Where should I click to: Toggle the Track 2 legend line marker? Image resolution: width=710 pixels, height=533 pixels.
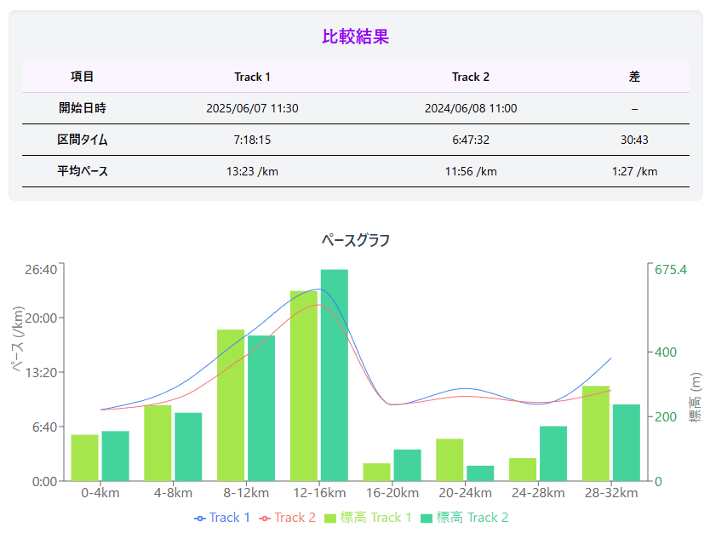click(x=265, y=518)
